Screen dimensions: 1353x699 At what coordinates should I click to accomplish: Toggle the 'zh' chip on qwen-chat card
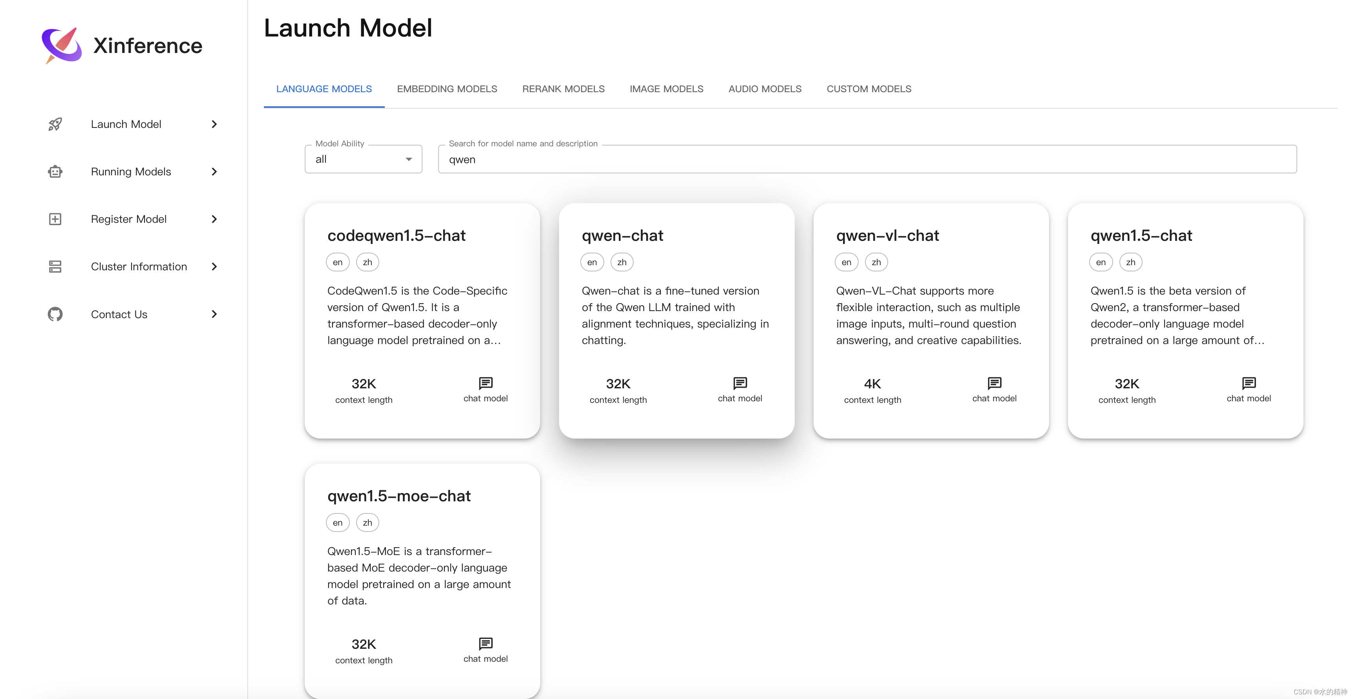tap(622, 262)
